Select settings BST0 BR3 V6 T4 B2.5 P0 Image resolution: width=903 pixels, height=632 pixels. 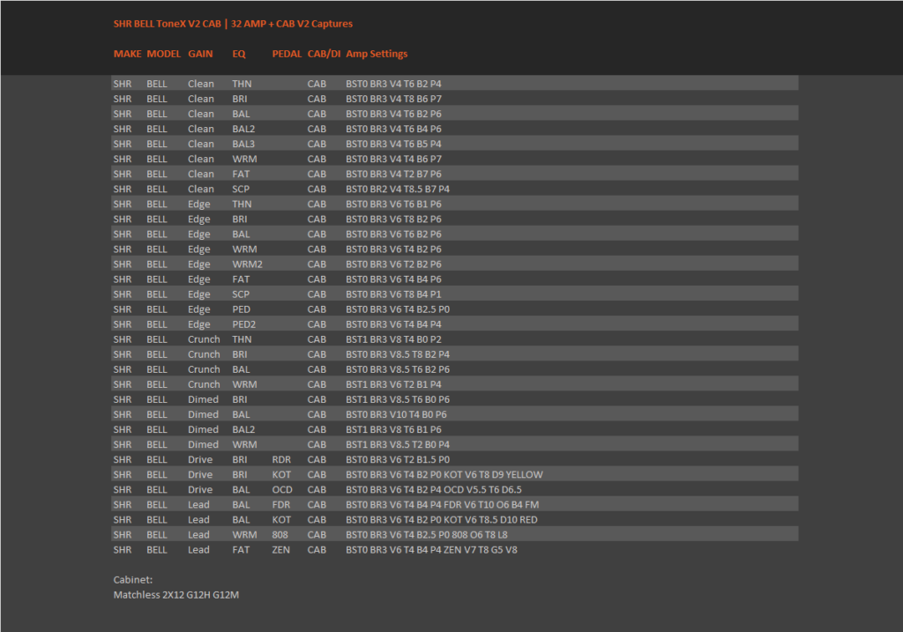click(398, 309)
